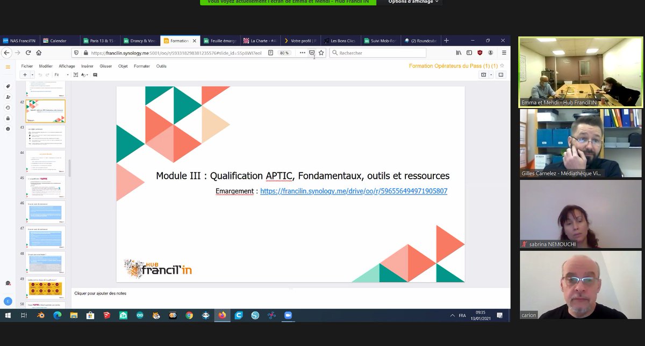The width and height of the screenshot is (645, 346).
Task: Open the Firefox Library icon
Action: (x=458, y=53)
